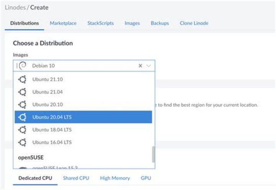
Task: Click the Linodes breadcrumb link
Action: point(15,8)
